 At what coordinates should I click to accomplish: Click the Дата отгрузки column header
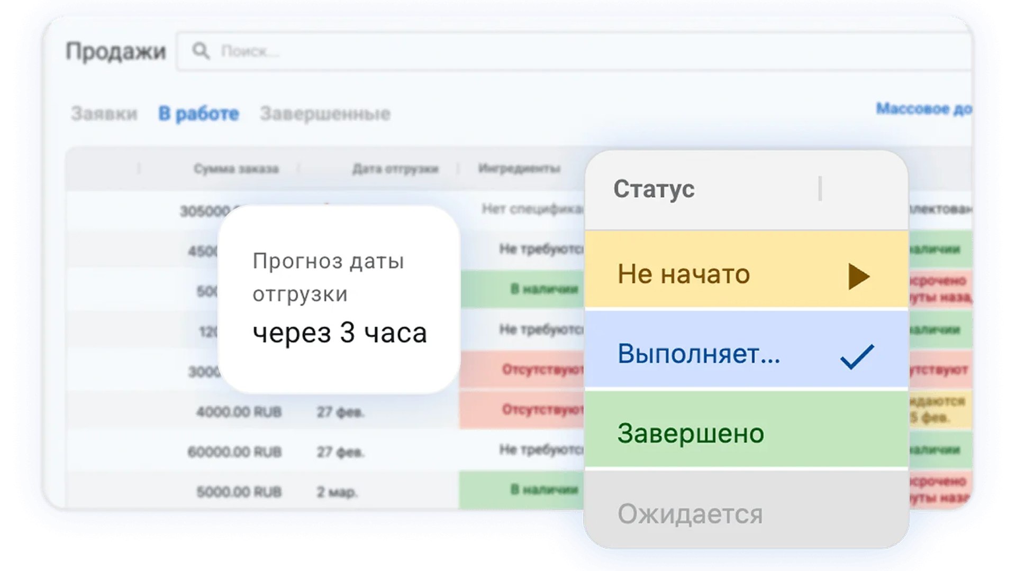coord(395,169)
